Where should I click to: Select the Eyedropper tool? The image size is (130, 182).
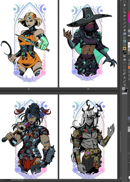[124, 23]
